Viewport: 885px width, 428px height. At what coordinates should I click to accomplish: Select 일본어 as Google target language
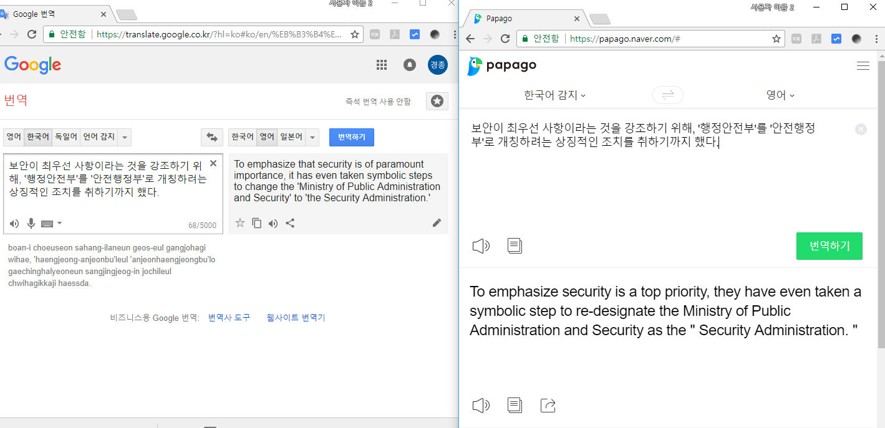(x=291, y=137)
